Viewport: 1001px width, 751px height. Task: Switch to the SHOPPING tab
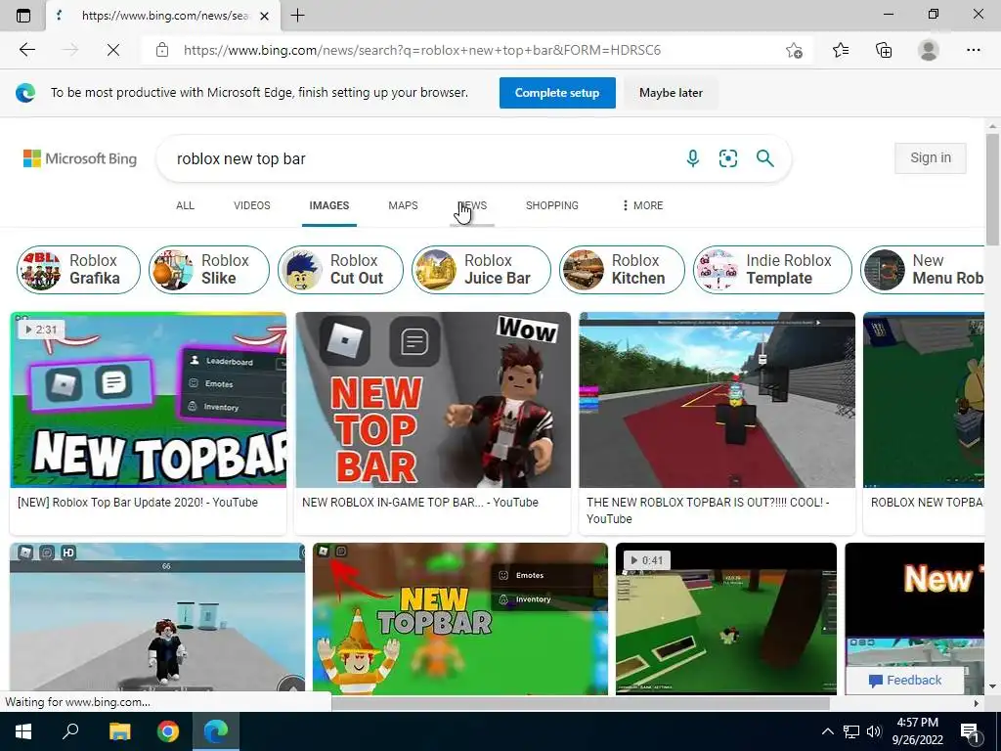(x=551, y=205)
